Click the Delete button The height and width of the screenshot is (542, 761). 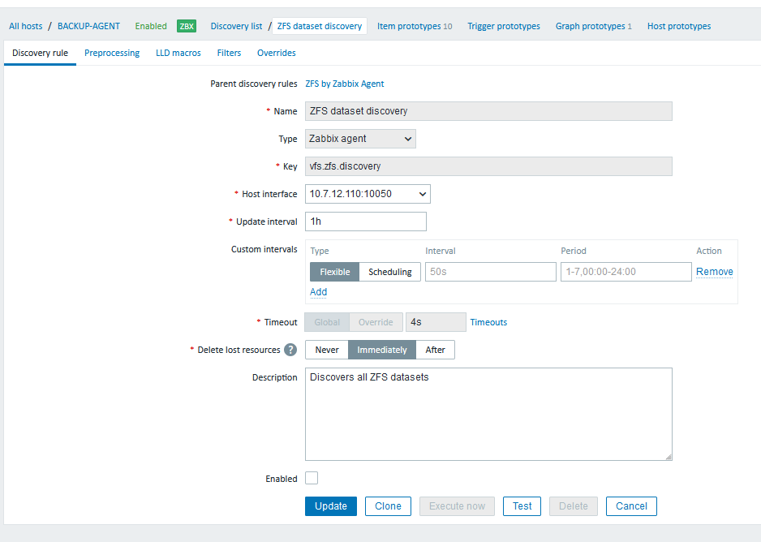tap(573, 506)
